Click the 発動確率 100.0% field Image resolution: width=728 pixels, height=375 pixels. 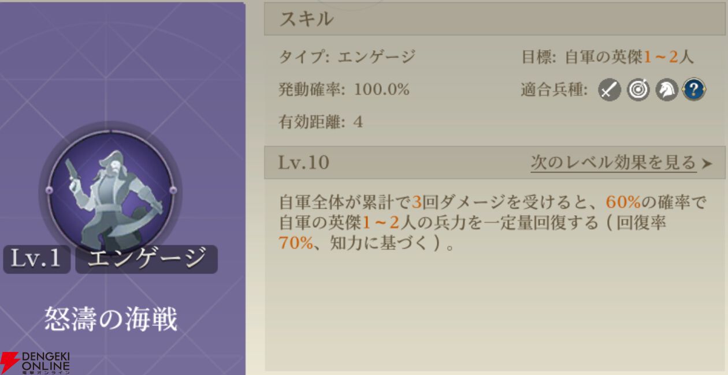(344, 89)
